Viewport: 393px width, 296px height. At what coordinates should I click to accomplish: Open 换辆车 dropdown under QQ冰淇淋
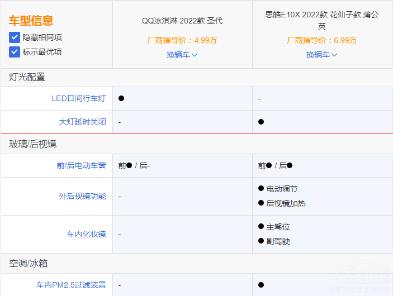182,55
